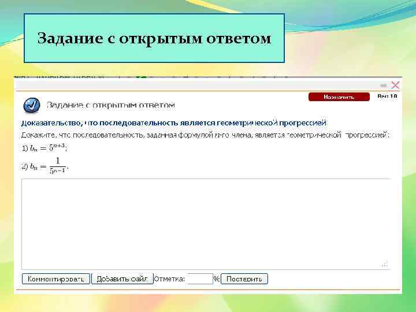Click the dialog title Задание с открытым ответом
This screenshot has width=416, height=312.
tap(111, 105)
